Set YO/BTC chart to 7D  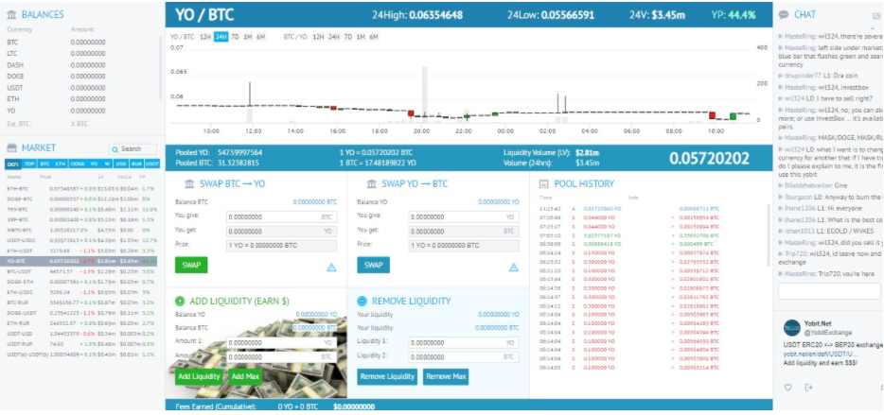click(x=235, y=37)
